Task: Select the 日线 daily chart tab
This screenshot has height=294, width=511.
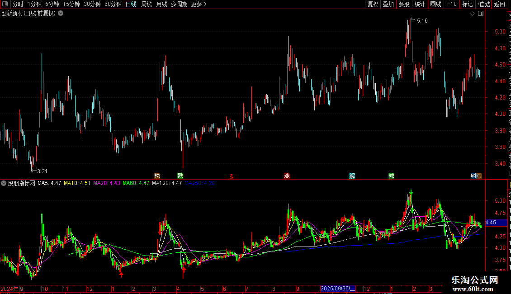Action: pyautogui.click(x=131, y=4)
